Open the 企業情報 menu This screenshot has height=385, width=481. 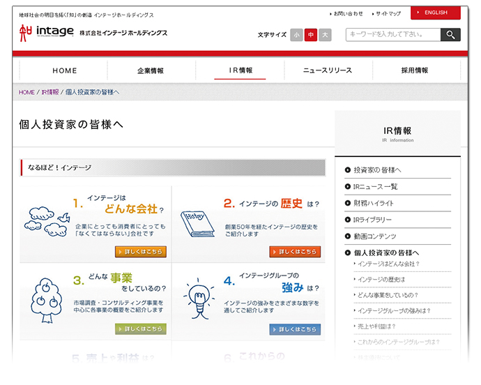tap(151, 70)
